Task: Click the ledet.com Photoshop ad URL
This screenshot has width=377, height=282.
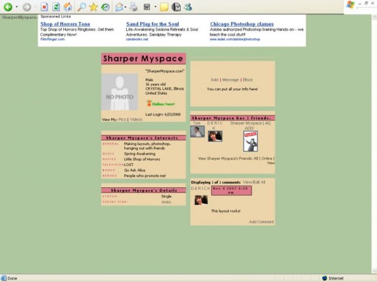Action: point(235,39)
